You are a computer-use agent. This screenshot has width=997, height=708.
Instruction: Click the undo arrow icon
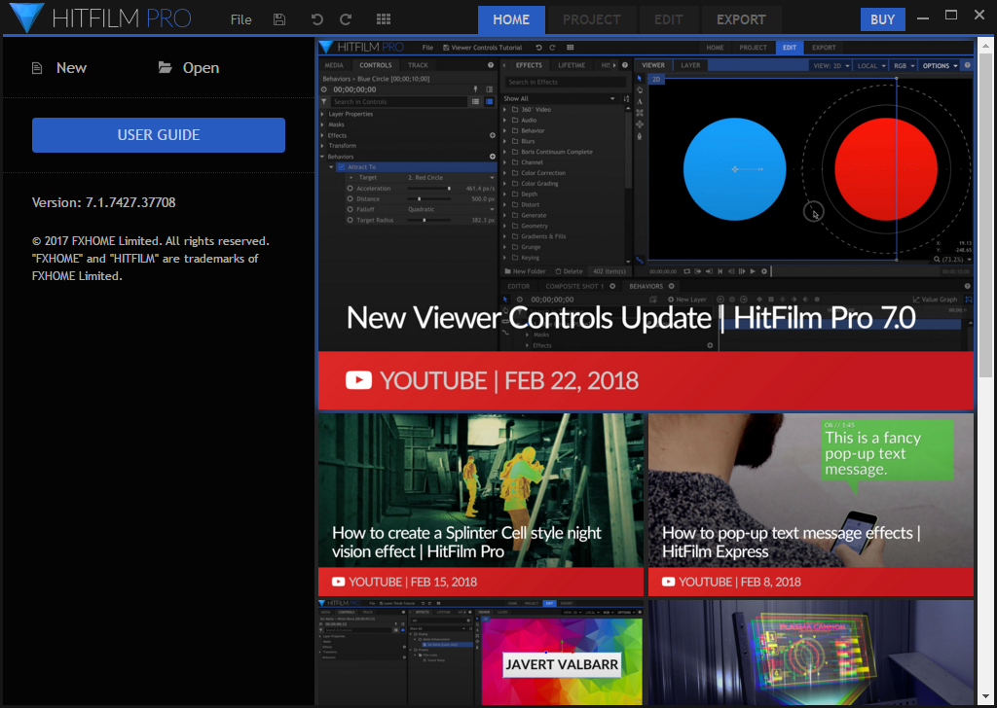[x=316, y=19]
